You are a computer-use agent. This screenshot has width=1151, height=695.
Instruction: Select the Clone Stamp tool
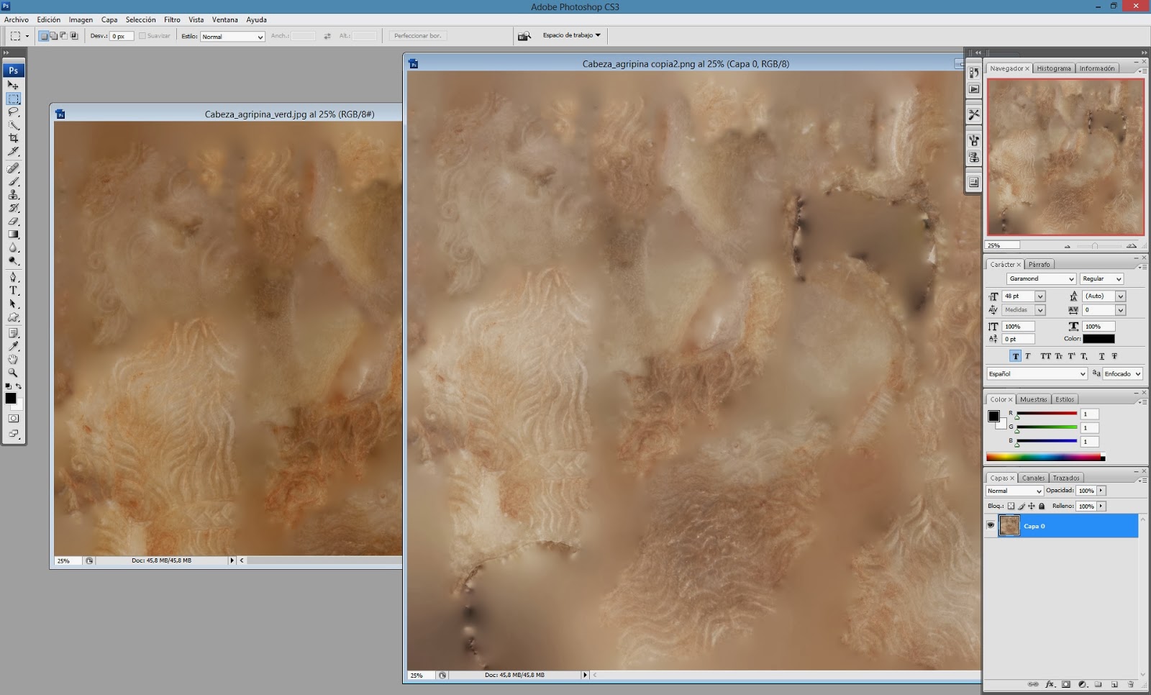coord(13,194)
